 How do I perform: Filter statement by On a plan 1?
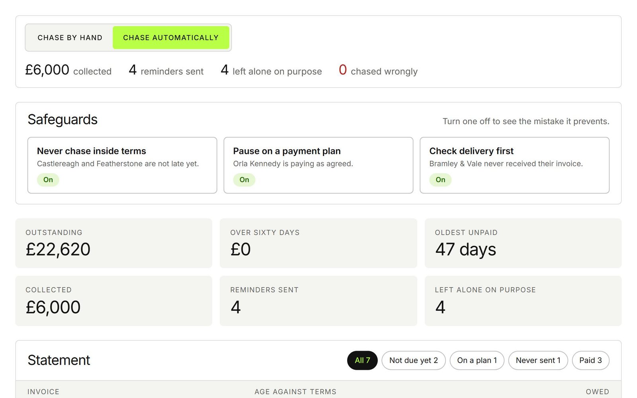click(477, 360)
